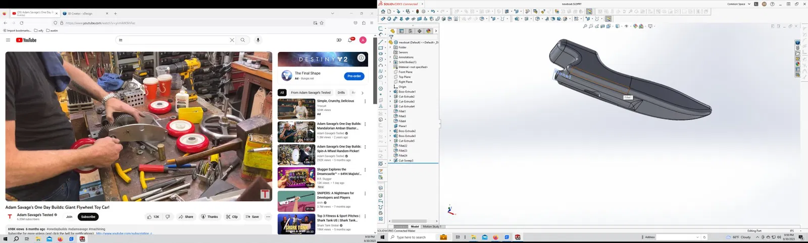Expand the Folder tree node

[x=390, y=47]
